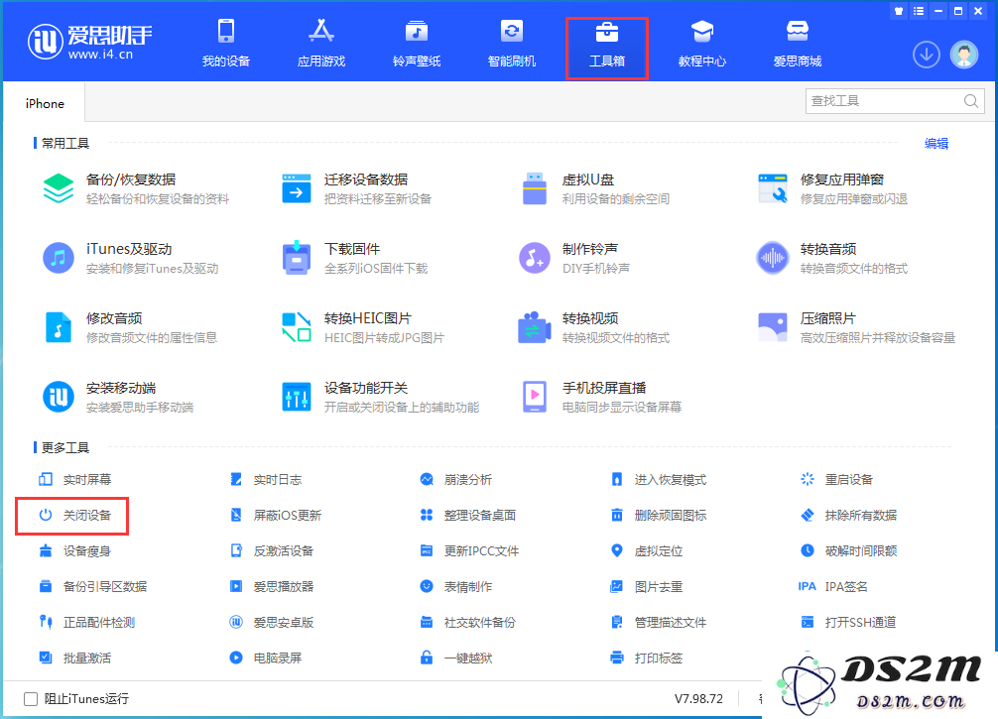The width and height of the screenshot is (998, 719).
Task: Open the 修改音频 file icon
Action: pyautogui.click(x=59, y=327)
